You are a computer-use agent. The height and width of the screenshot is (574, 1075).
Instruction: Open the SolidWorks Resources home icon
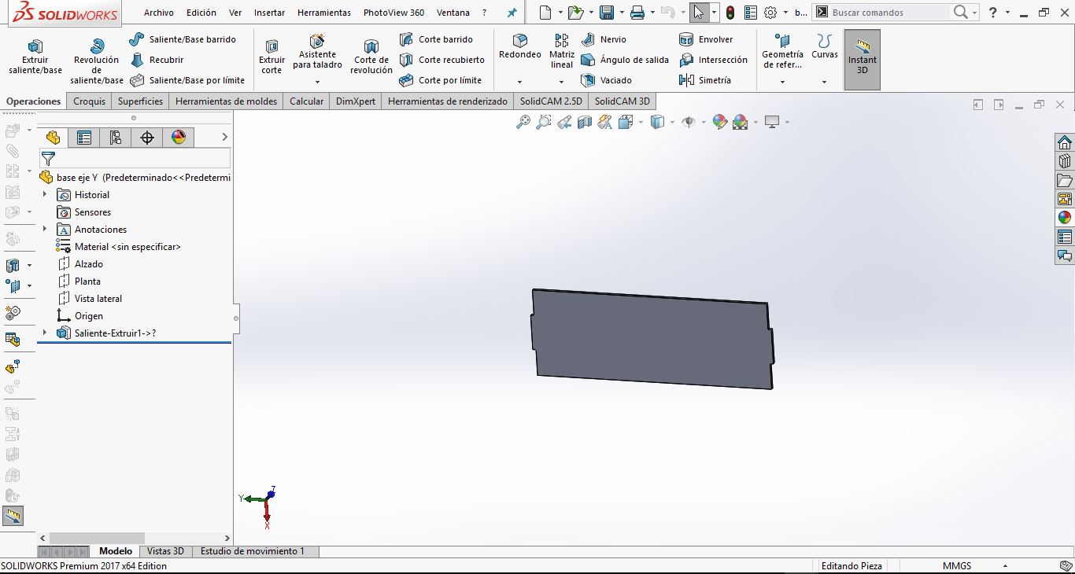pyautogui.click(x=1065, y=142)
